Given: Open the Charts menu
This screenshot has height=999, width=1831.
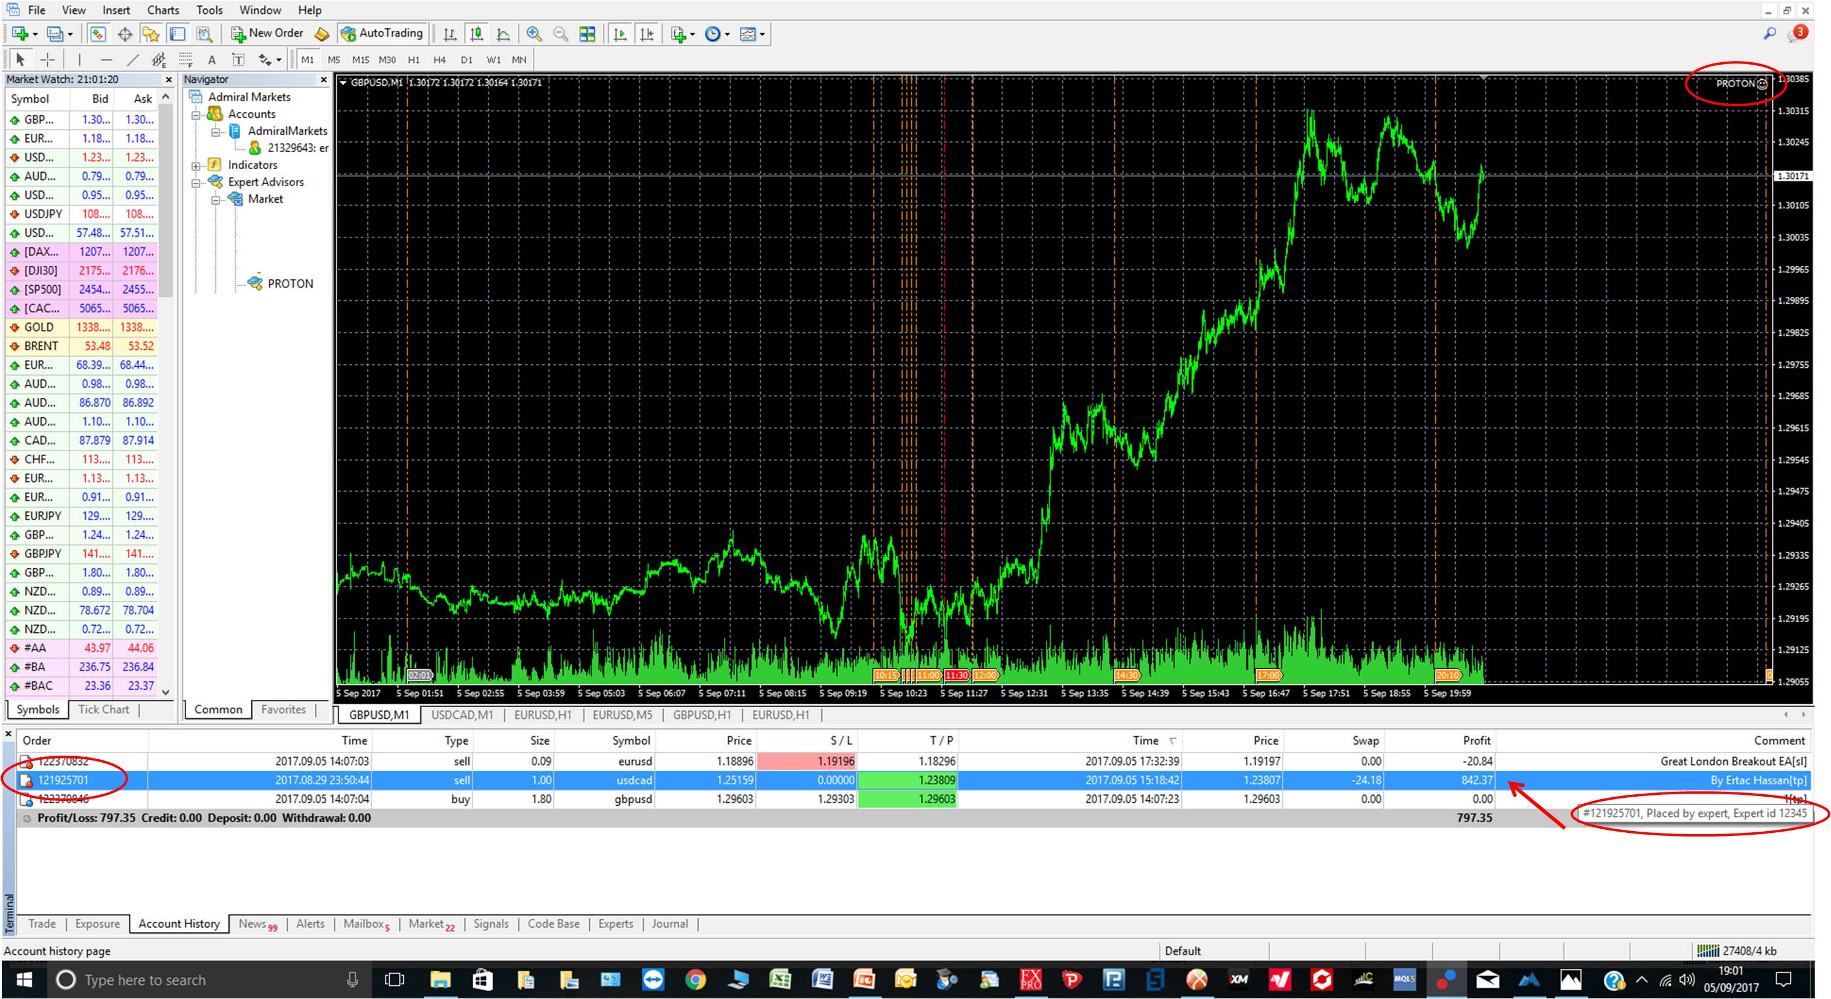Looking at the screenshot, I should tap(163, 10).
